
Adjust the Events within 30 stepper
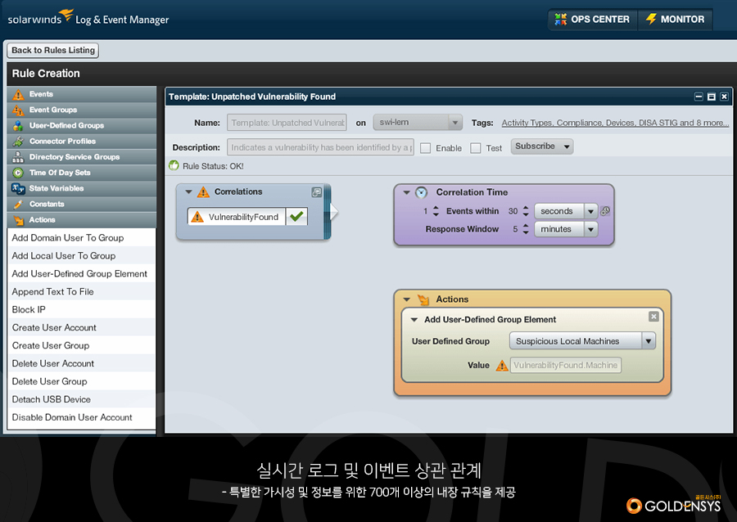pyautogui.click(x=526, y=211)
